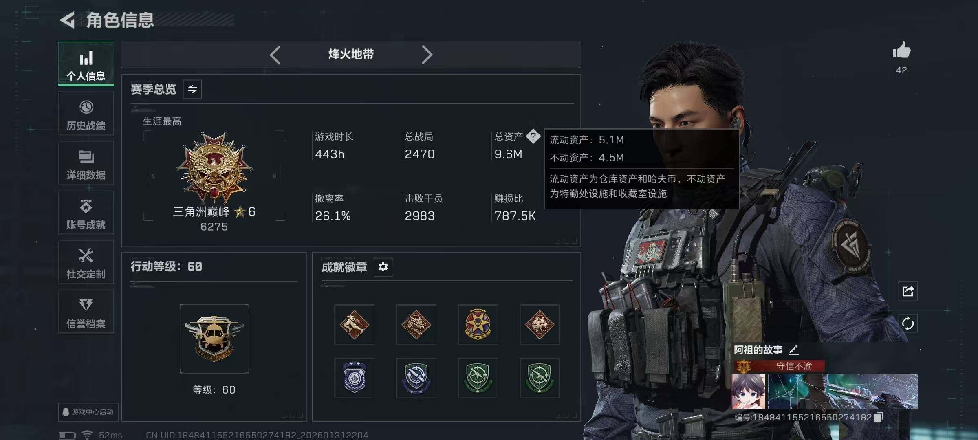Image resolution: width=978 pixels, height=440 pixels.
Task: Select the helicopter level 60 badge
Action: (214, 339)
